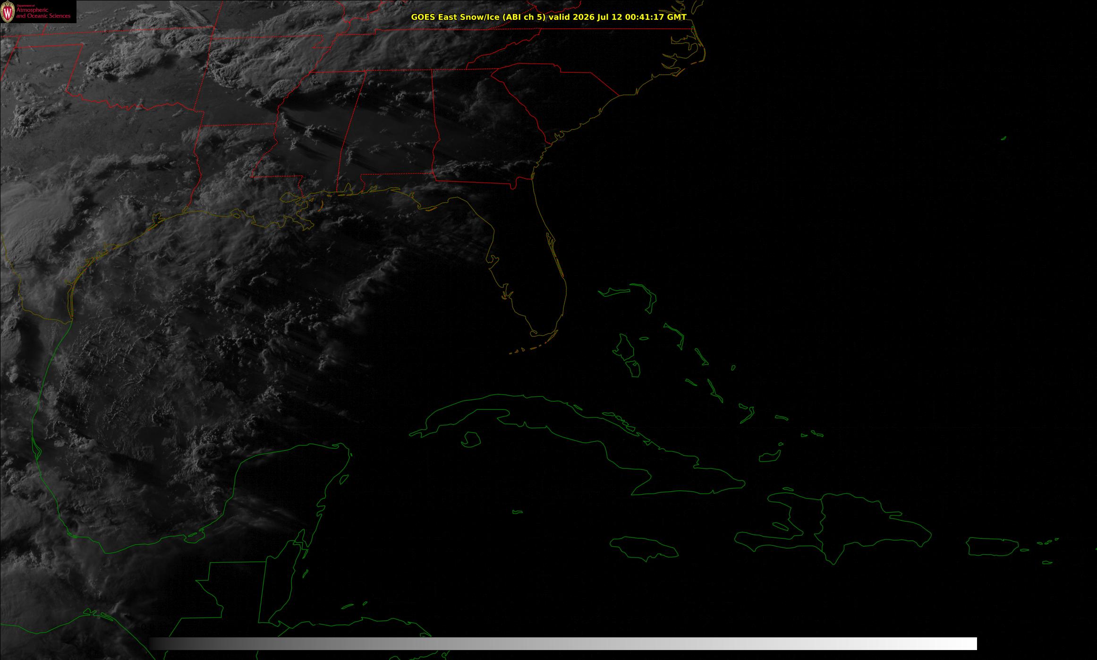This screenshot has height=660, width=1097.
Task: Select the Cozumel island outline off Yucatan
Action: coord(344,479)
